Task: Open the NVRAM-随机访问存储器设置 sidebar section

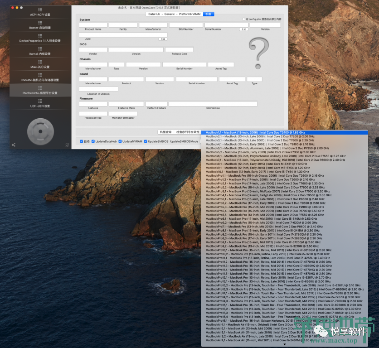Action: tap(40, 77)
